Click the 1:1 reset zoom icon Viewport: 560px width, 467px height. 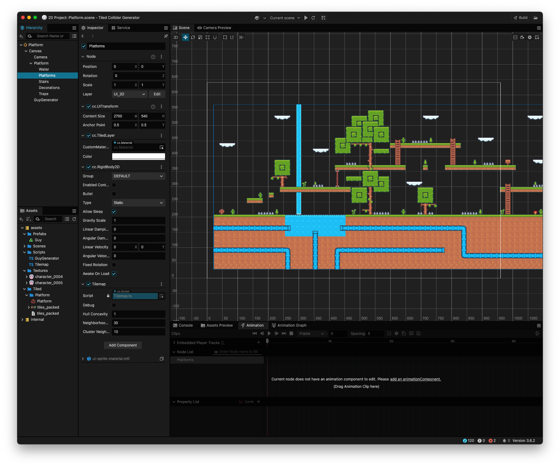tap(515, 37)
